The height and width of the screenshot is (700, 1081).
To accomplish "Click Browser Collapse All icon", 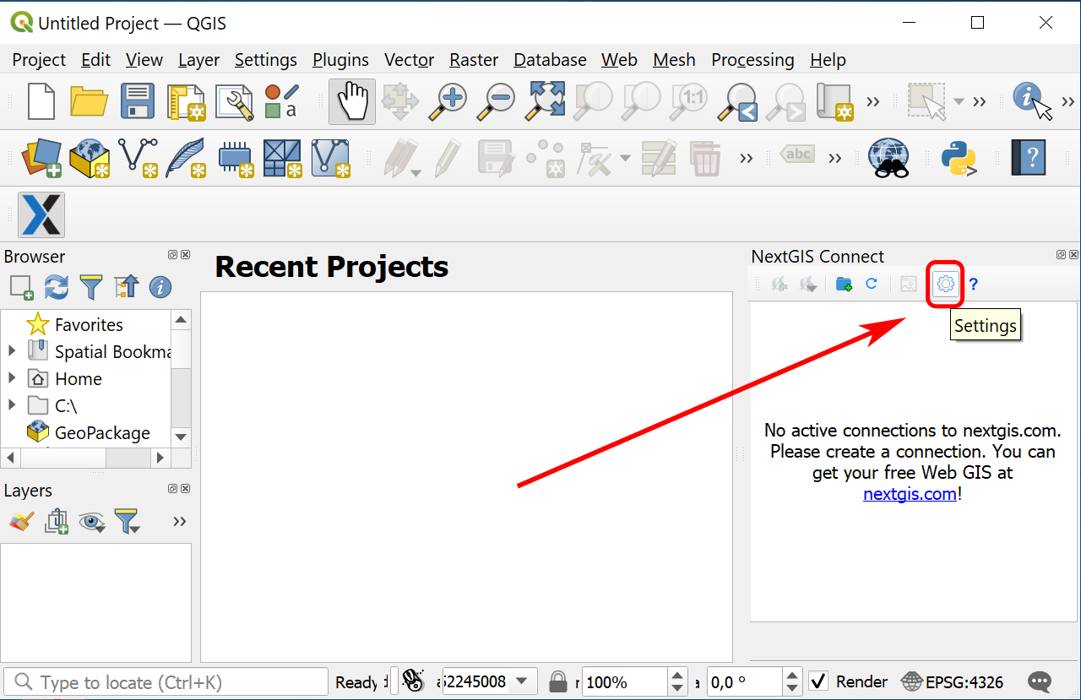I will (x=126, y=287).
